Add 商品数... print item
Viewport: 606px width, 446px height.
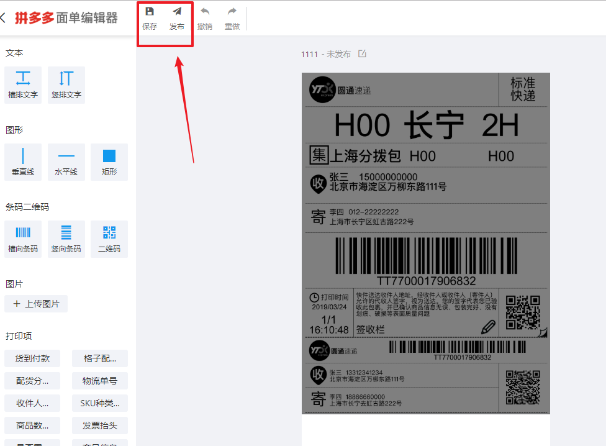pos(32,426)
